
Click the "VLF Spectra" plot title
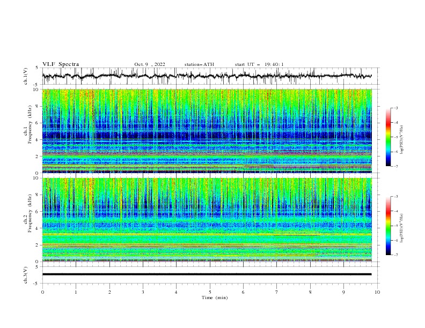[x=61, y=64]
